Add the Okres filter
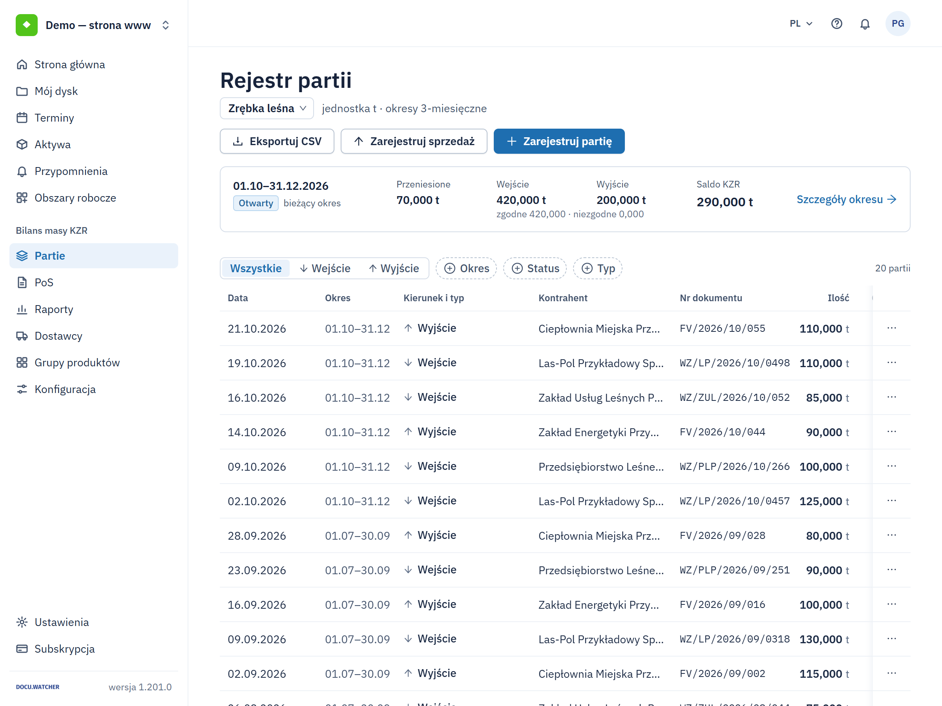 point(466,269)
